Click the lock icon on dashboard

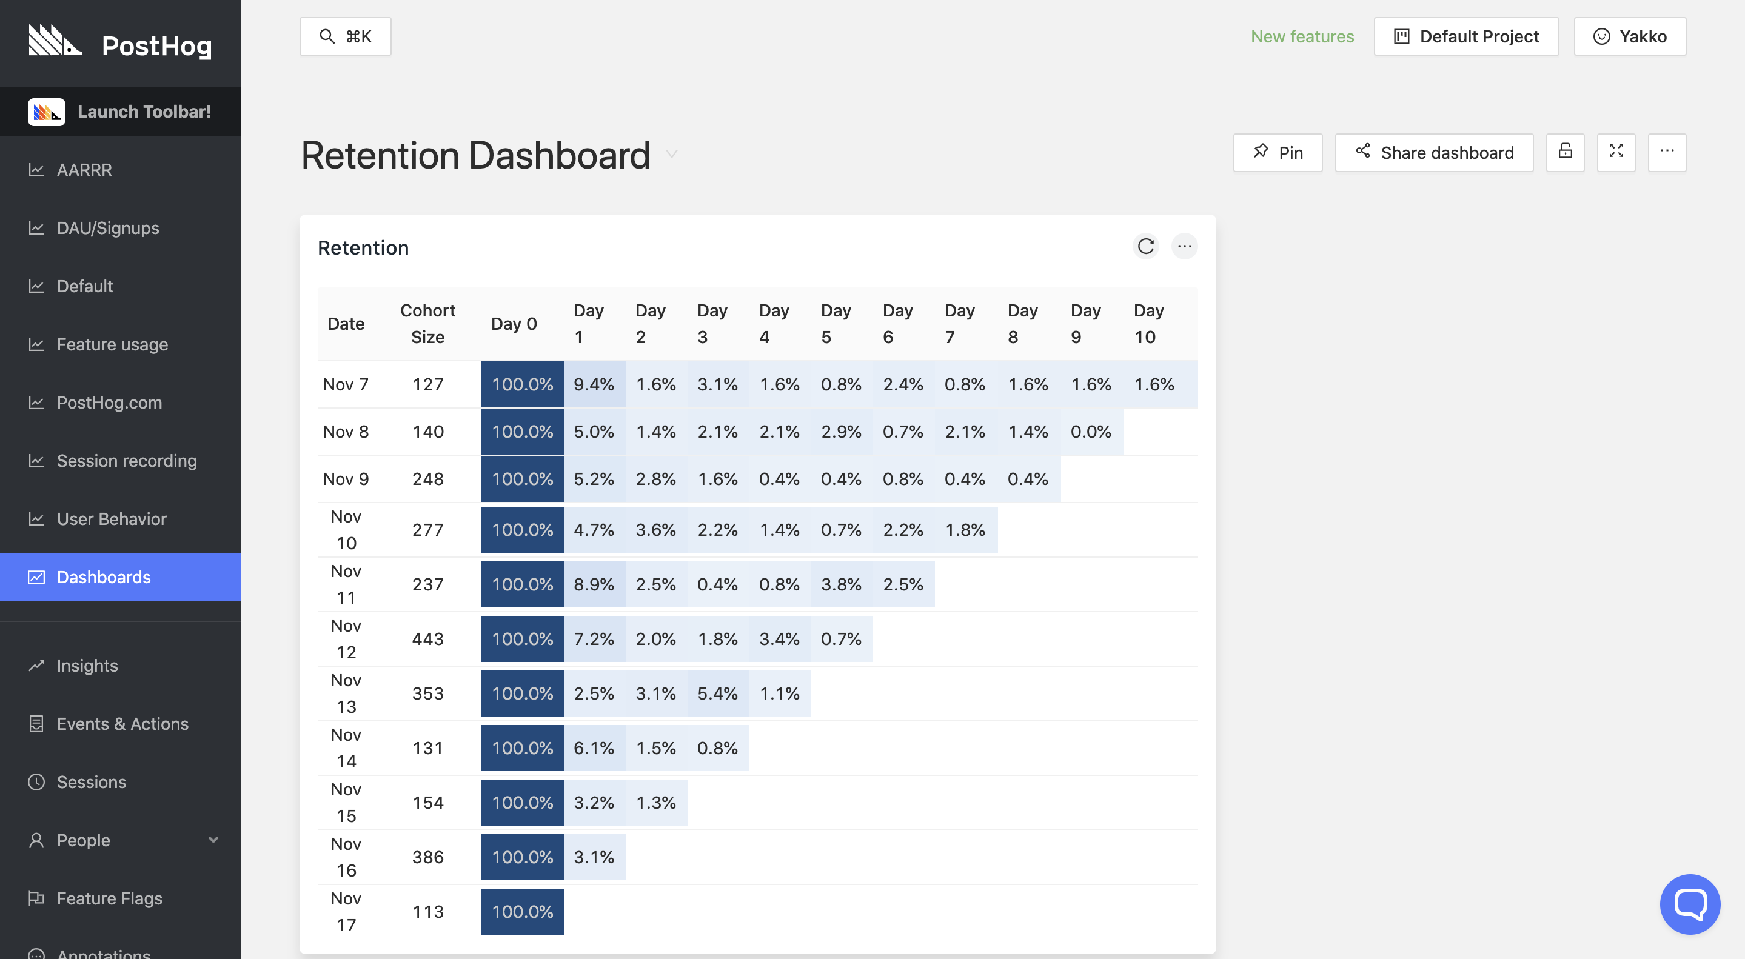[1564, 151]
